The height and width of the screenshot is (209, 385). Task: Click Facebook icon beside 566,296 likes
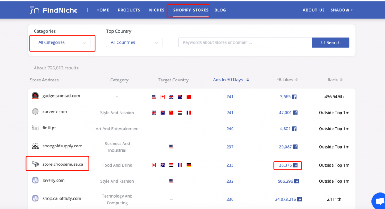click(x=297, y=181)
